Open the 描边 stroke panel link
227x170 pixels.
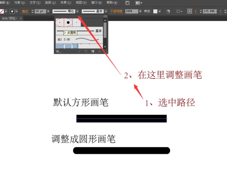25,11
